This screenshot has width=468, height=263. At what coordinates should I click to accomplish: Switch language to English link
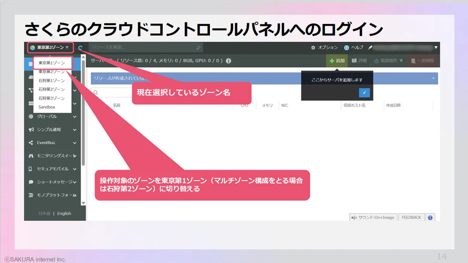[x=64, y=213]
